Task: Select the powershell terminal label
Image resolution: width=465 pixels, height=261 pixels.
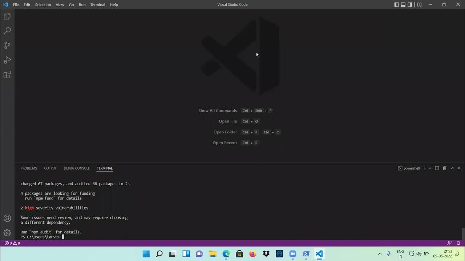Action: coord(409,168)
